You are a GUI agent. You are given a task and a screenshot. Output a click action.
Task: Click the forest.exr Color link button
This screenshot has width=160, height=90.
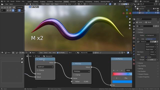150,39
